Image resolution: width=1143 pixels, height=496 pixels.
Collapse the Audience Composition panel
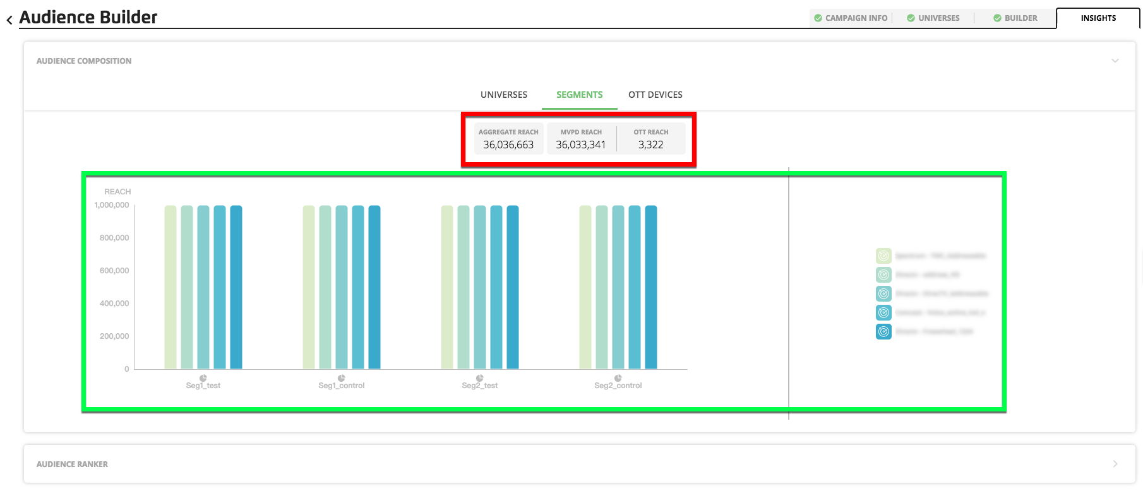pyautogui.click(x=1115, y=61)
